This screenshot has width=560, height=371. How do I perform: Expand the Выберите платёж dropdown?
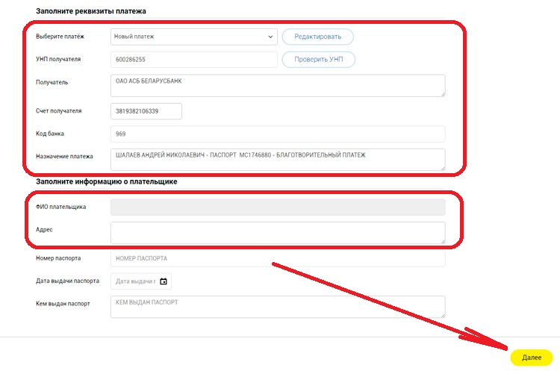click(193, 37)
